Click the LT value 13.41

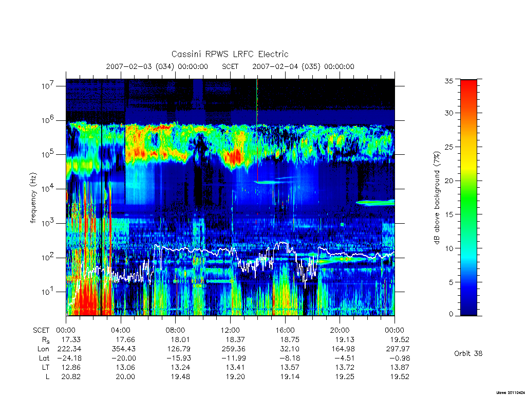pyautogui.click(x=235, y=367)
